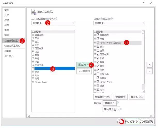
Task: Expand Power View (自定义) in right list
Action: pos(95,42)
